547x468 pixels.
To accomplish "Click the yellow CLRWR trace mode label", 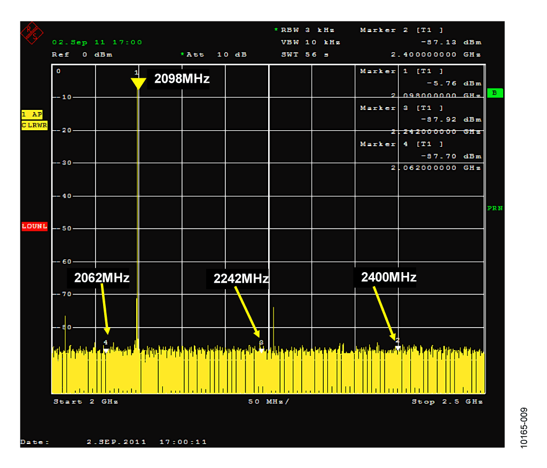I will (34, 125).
